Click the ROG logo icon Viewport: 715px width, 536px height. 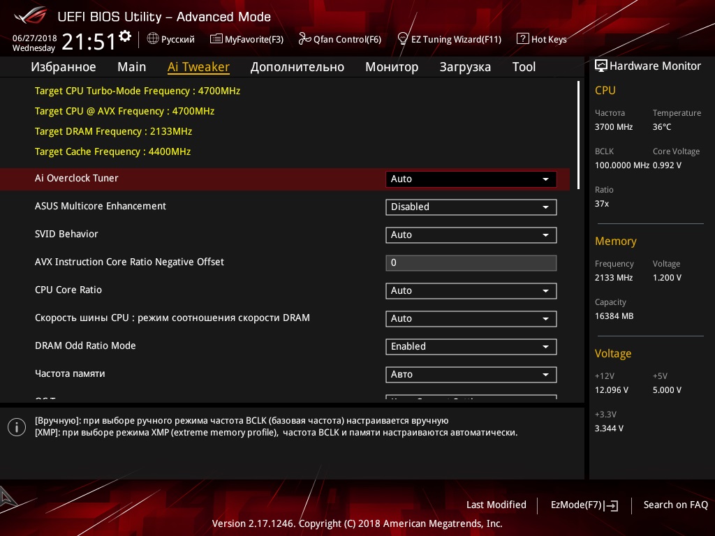[31, 15]
